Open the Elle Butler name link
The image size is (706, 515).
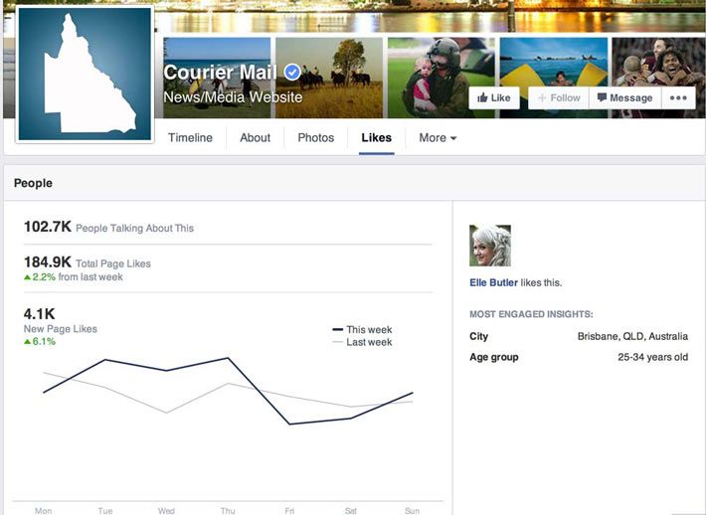493,282
